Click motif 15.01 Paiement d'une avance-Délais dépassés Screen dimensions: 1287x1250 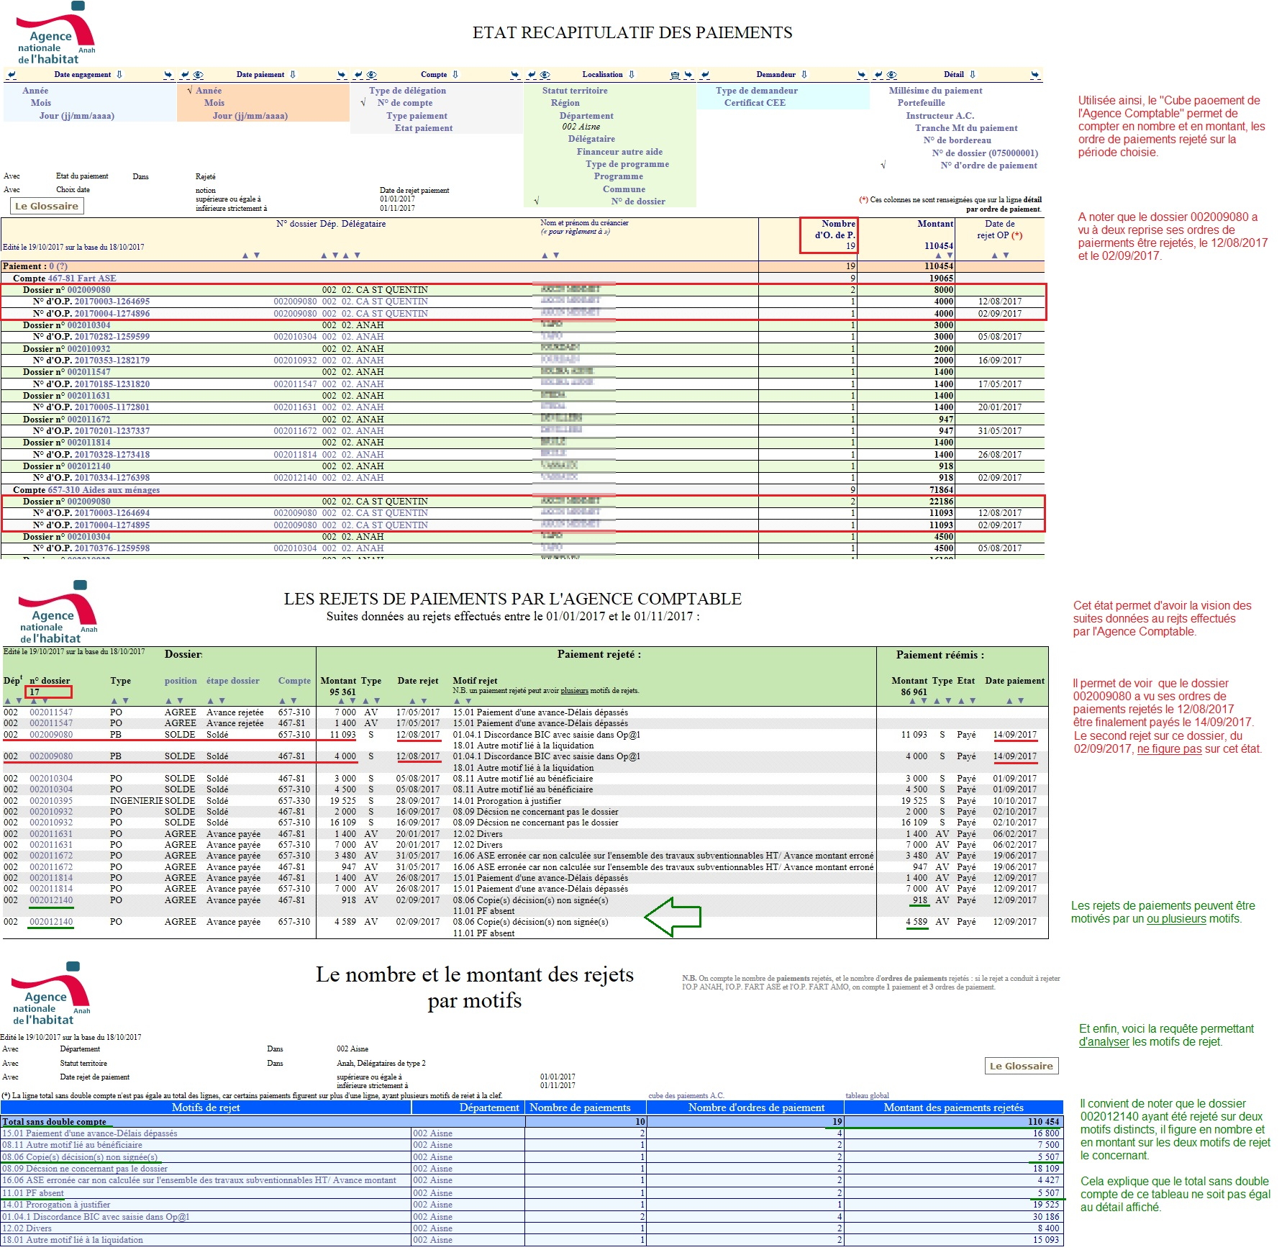[90, 1133]
